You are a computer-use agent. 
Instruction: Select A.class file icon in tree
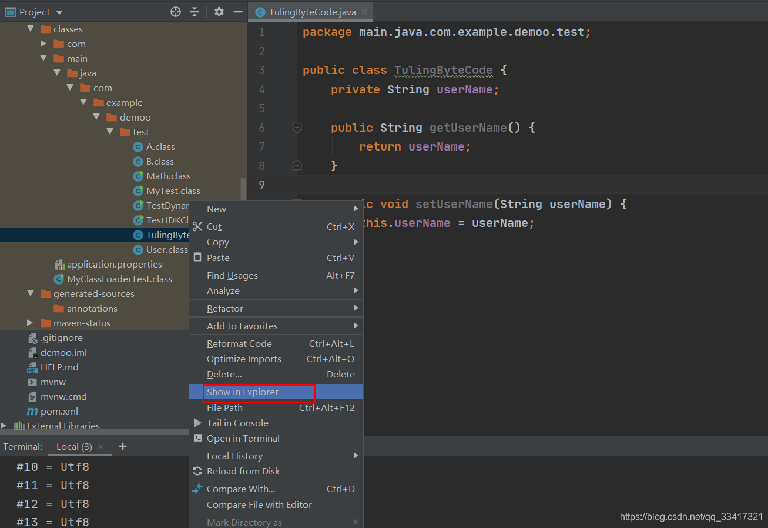[x=138, y=146]
